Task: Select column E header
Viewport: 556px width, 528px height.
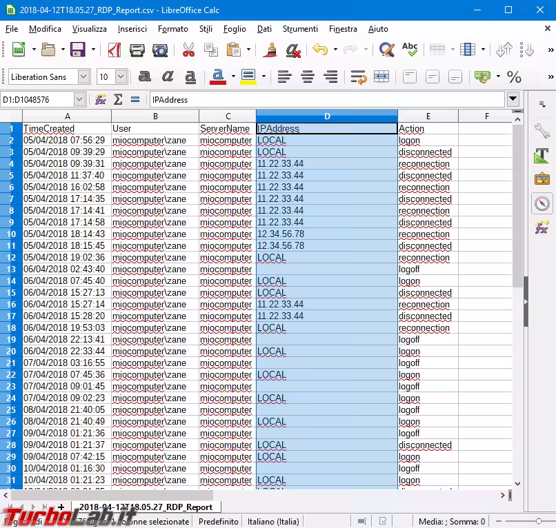Action: pos(428,116)
